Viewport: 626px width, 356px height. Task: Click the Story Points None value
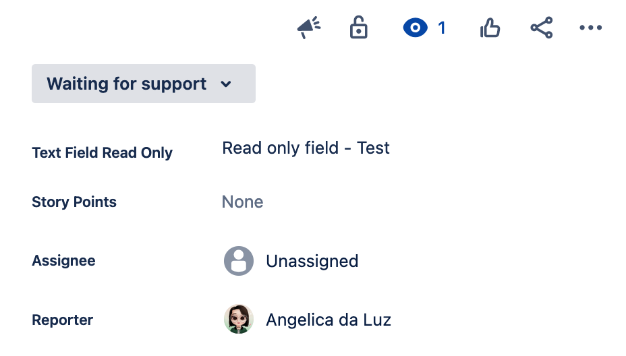click(242, 202)
